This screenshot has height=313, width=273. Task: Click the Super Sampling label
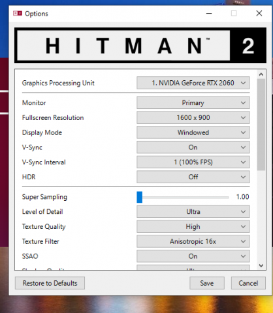coord(44,197)
